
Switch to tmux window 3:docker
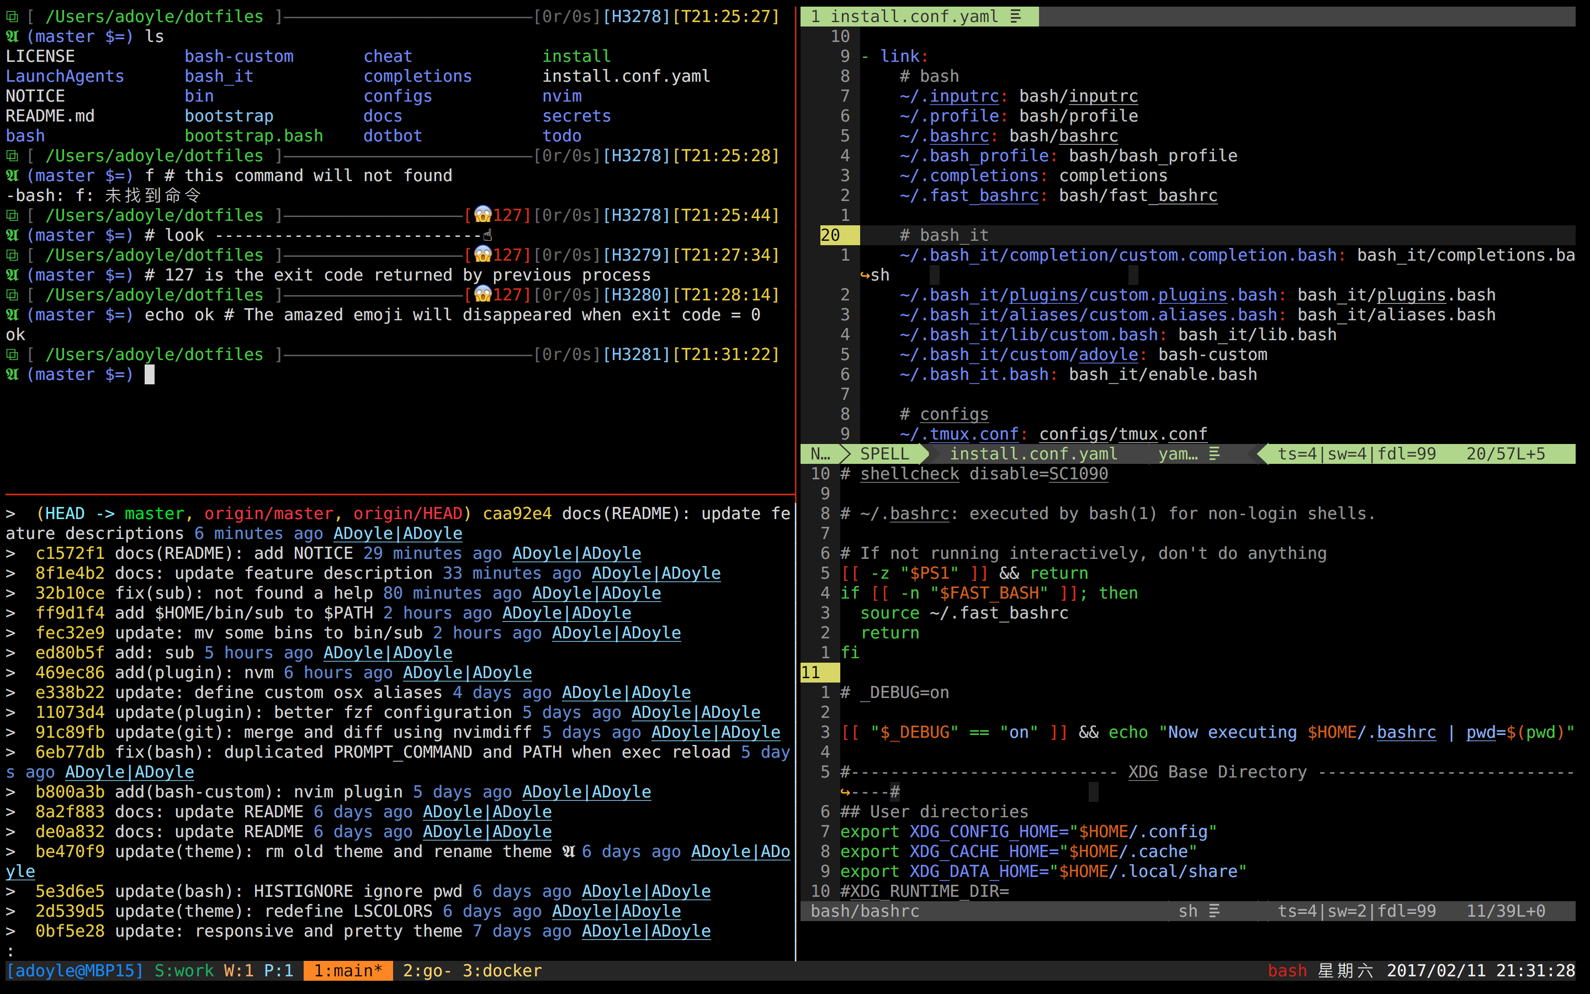click(502, 971)
